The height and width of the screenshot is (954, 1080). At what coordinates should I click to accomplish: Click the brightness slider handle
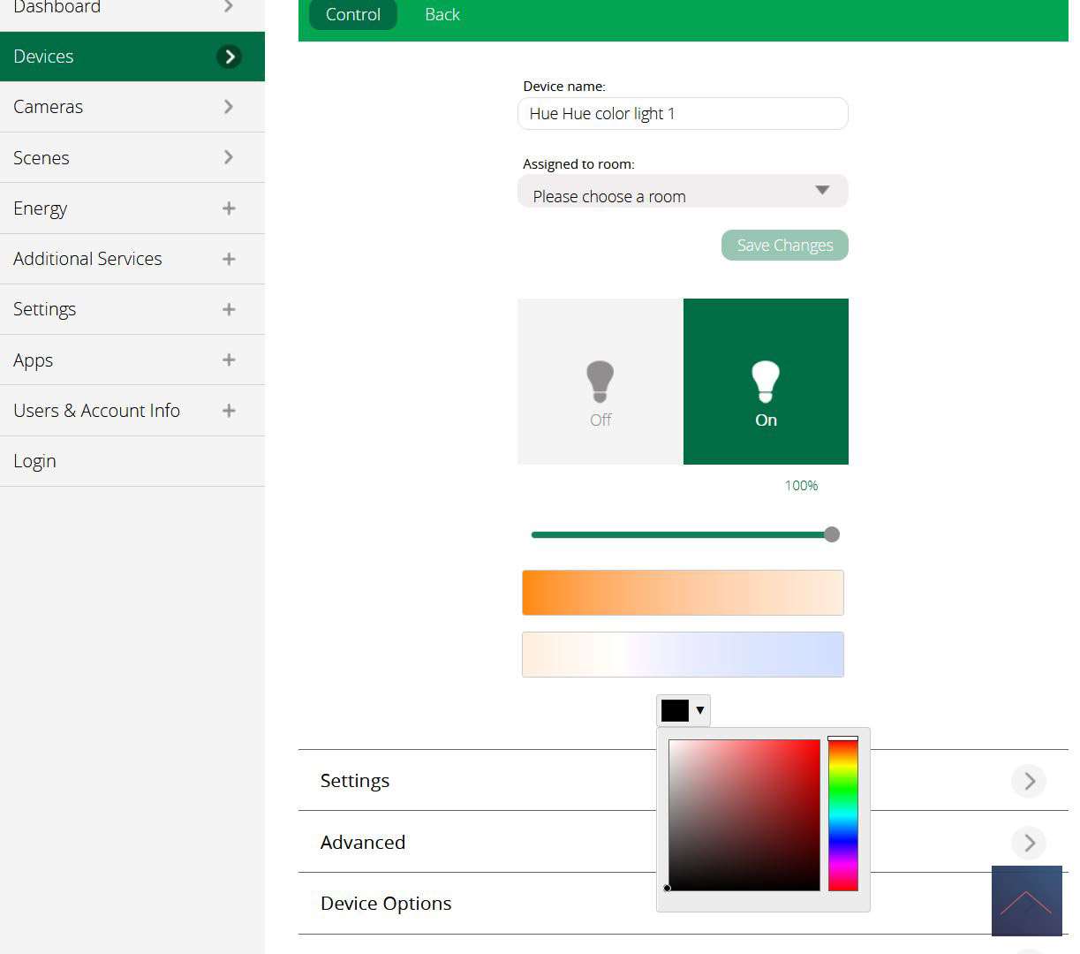(x=831, y=534)
